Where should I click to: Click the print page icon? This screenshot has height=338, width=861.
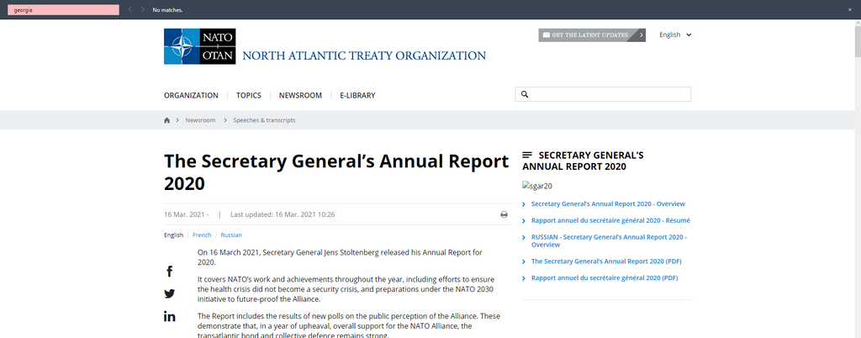point(504,214)
